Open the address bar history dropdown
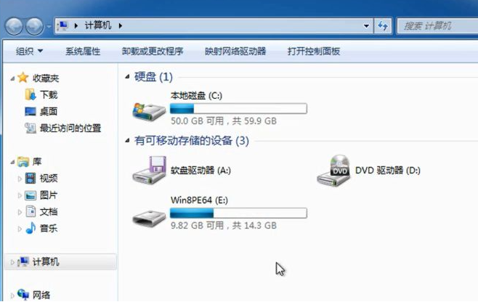Screen dimensions: 478x302 366,26
